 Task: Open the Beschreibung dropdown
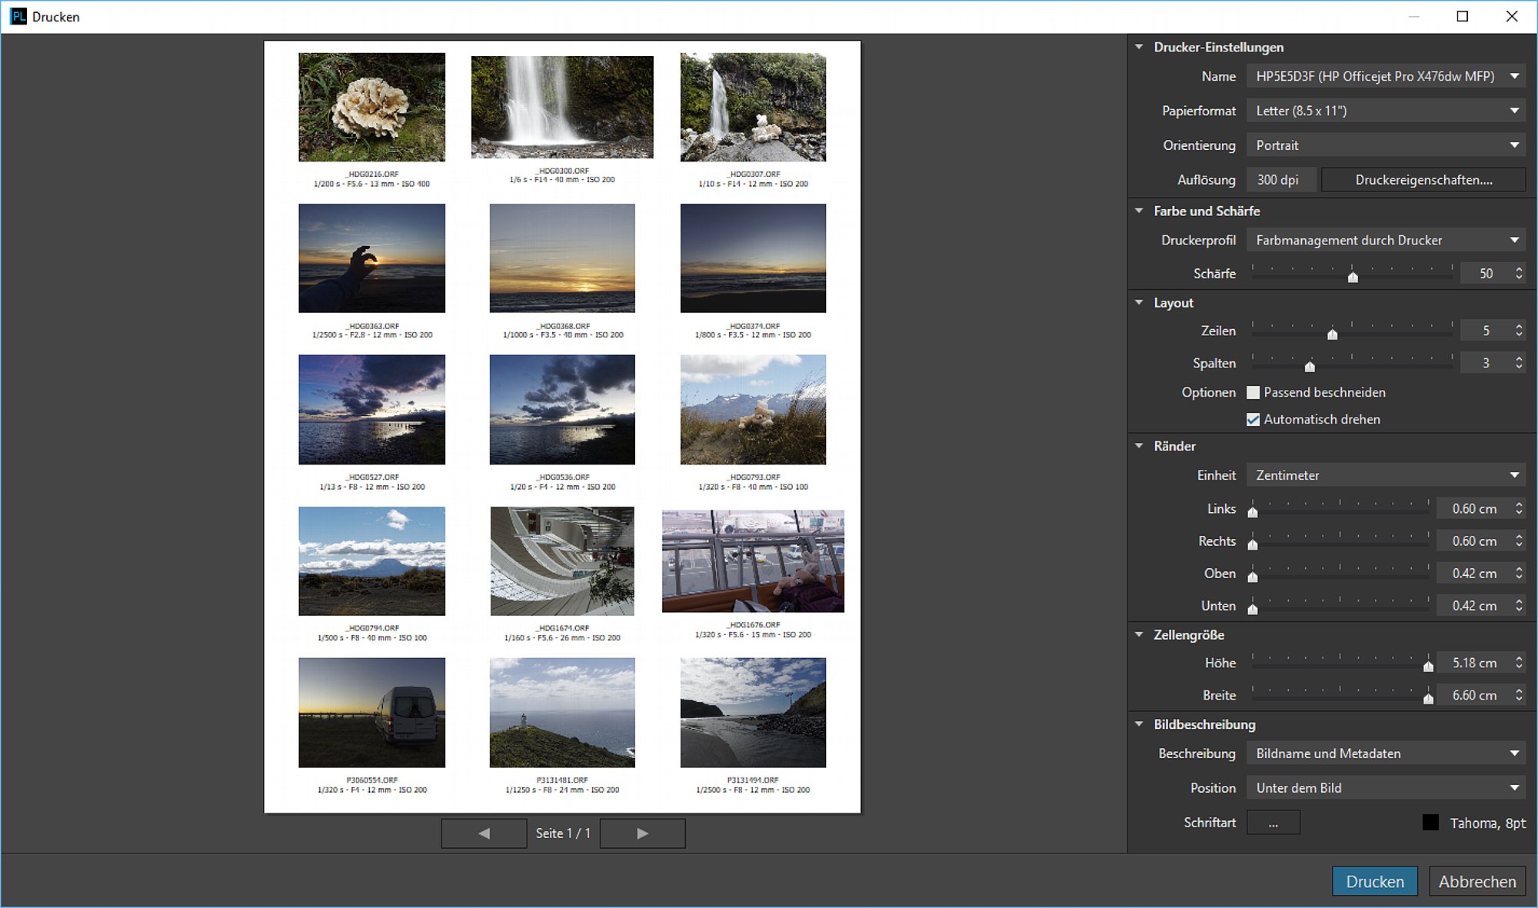click(1386, 753)
